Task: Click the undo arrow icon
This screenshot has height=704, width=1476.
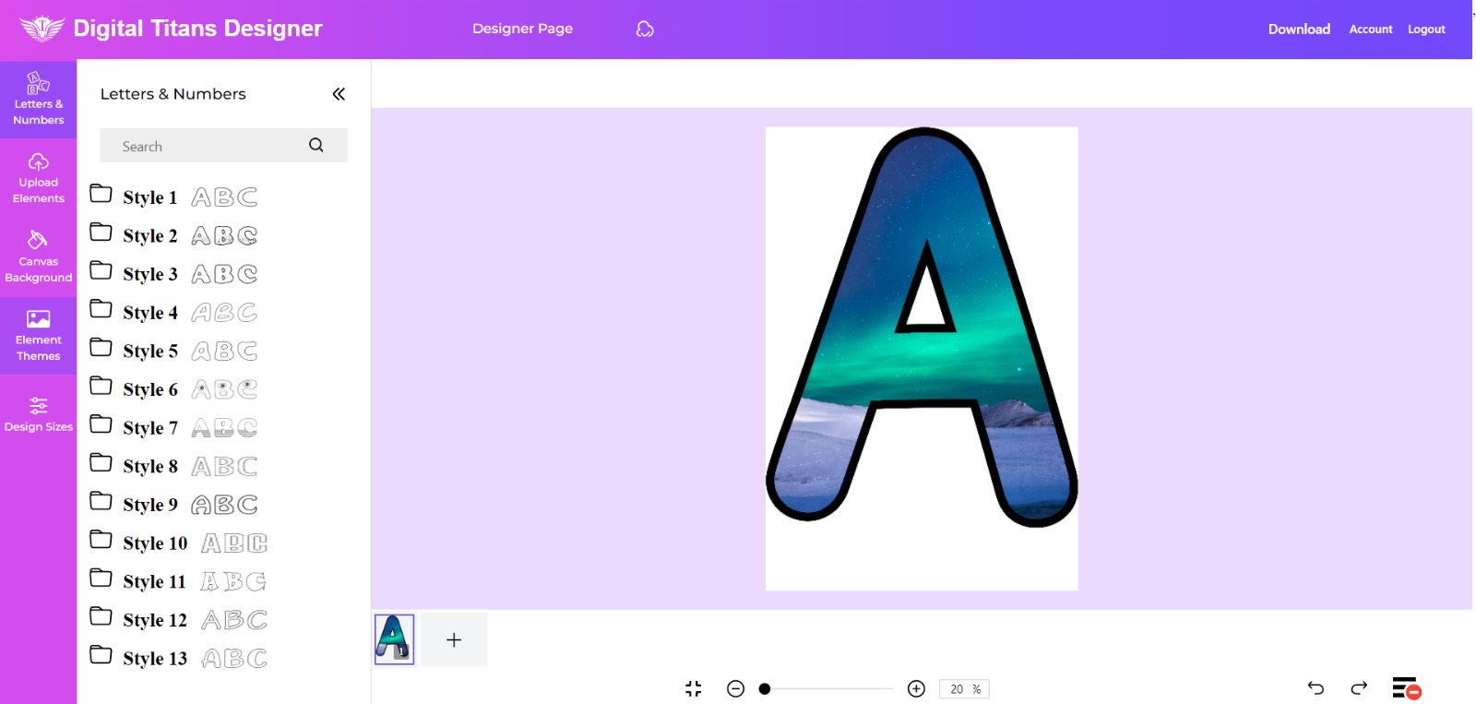Action: coord(1315,688)
